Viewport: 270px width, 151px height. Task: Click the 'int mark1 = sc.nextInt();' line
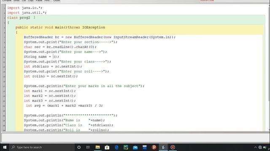pyautogui.click(x=50, y=91)
